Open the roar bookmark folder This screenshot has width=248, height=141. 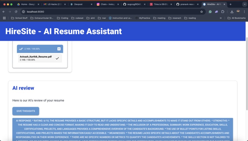point(102,18)
